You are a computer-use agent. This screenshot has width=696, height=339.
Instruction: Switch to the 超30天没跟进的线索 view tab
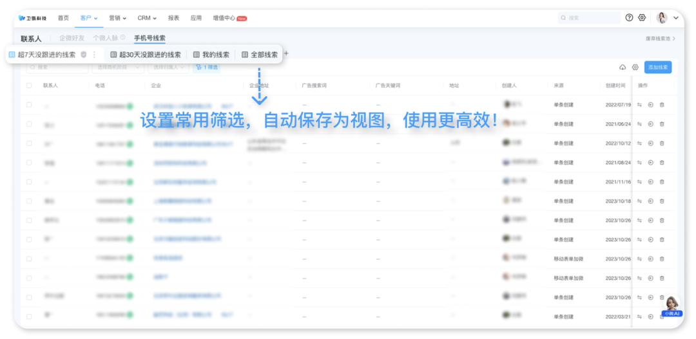pyautogui.click(x=146, y=55)
